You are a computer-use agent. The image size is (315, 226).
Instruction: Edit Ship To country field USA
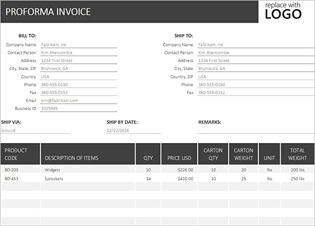256,76
